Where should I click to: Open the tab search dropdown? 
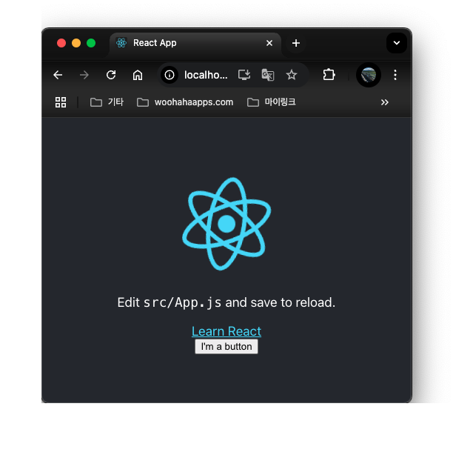pos(397,43)
